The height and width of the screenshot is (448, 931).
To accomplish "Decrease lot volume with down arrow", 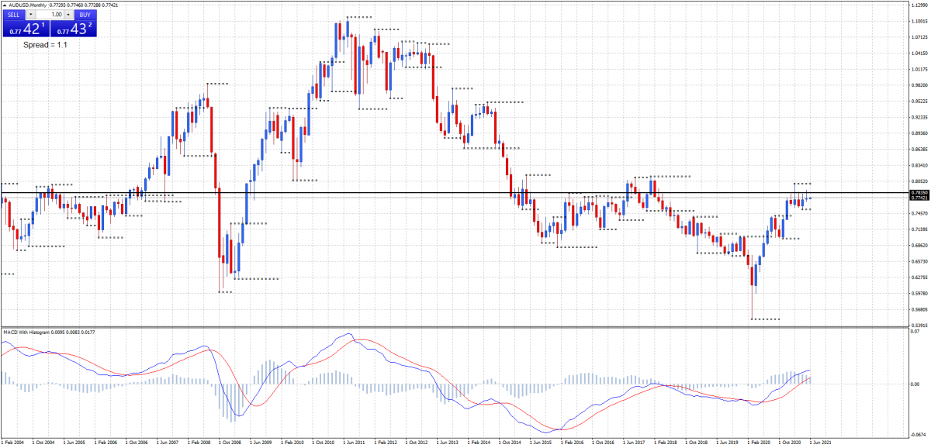I will (x=31, y=15).
